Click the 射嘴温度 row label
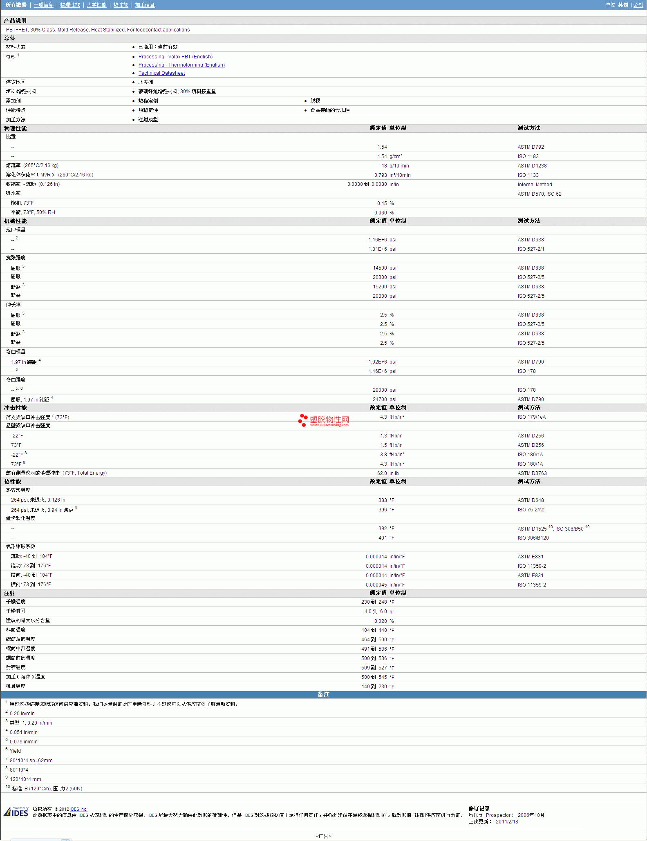This screenshot has height=841, width=647. pyautogui.click(x=16, y=667)
